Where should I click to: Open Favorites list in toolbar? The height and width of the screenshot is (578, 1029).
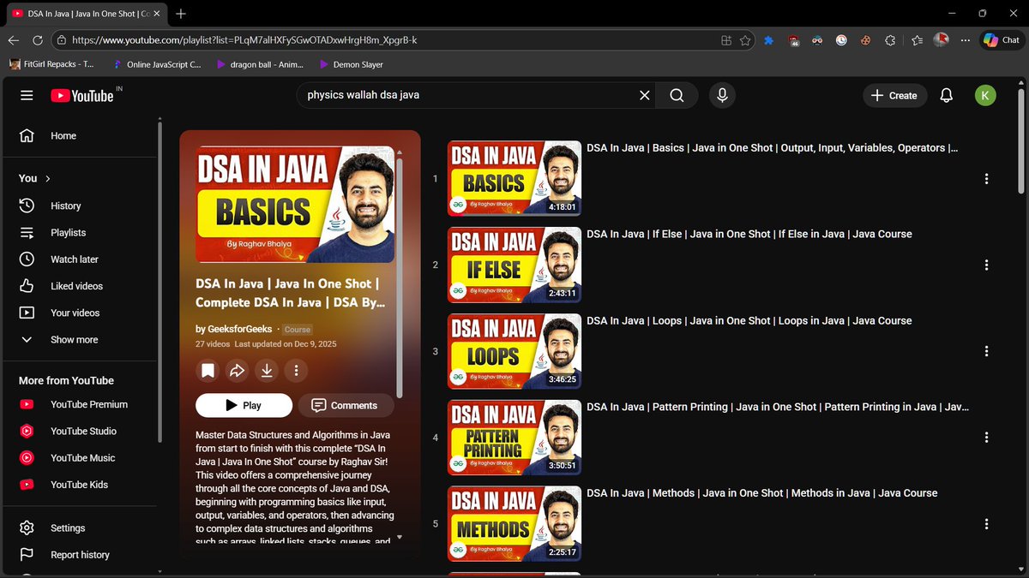(918, 40)
